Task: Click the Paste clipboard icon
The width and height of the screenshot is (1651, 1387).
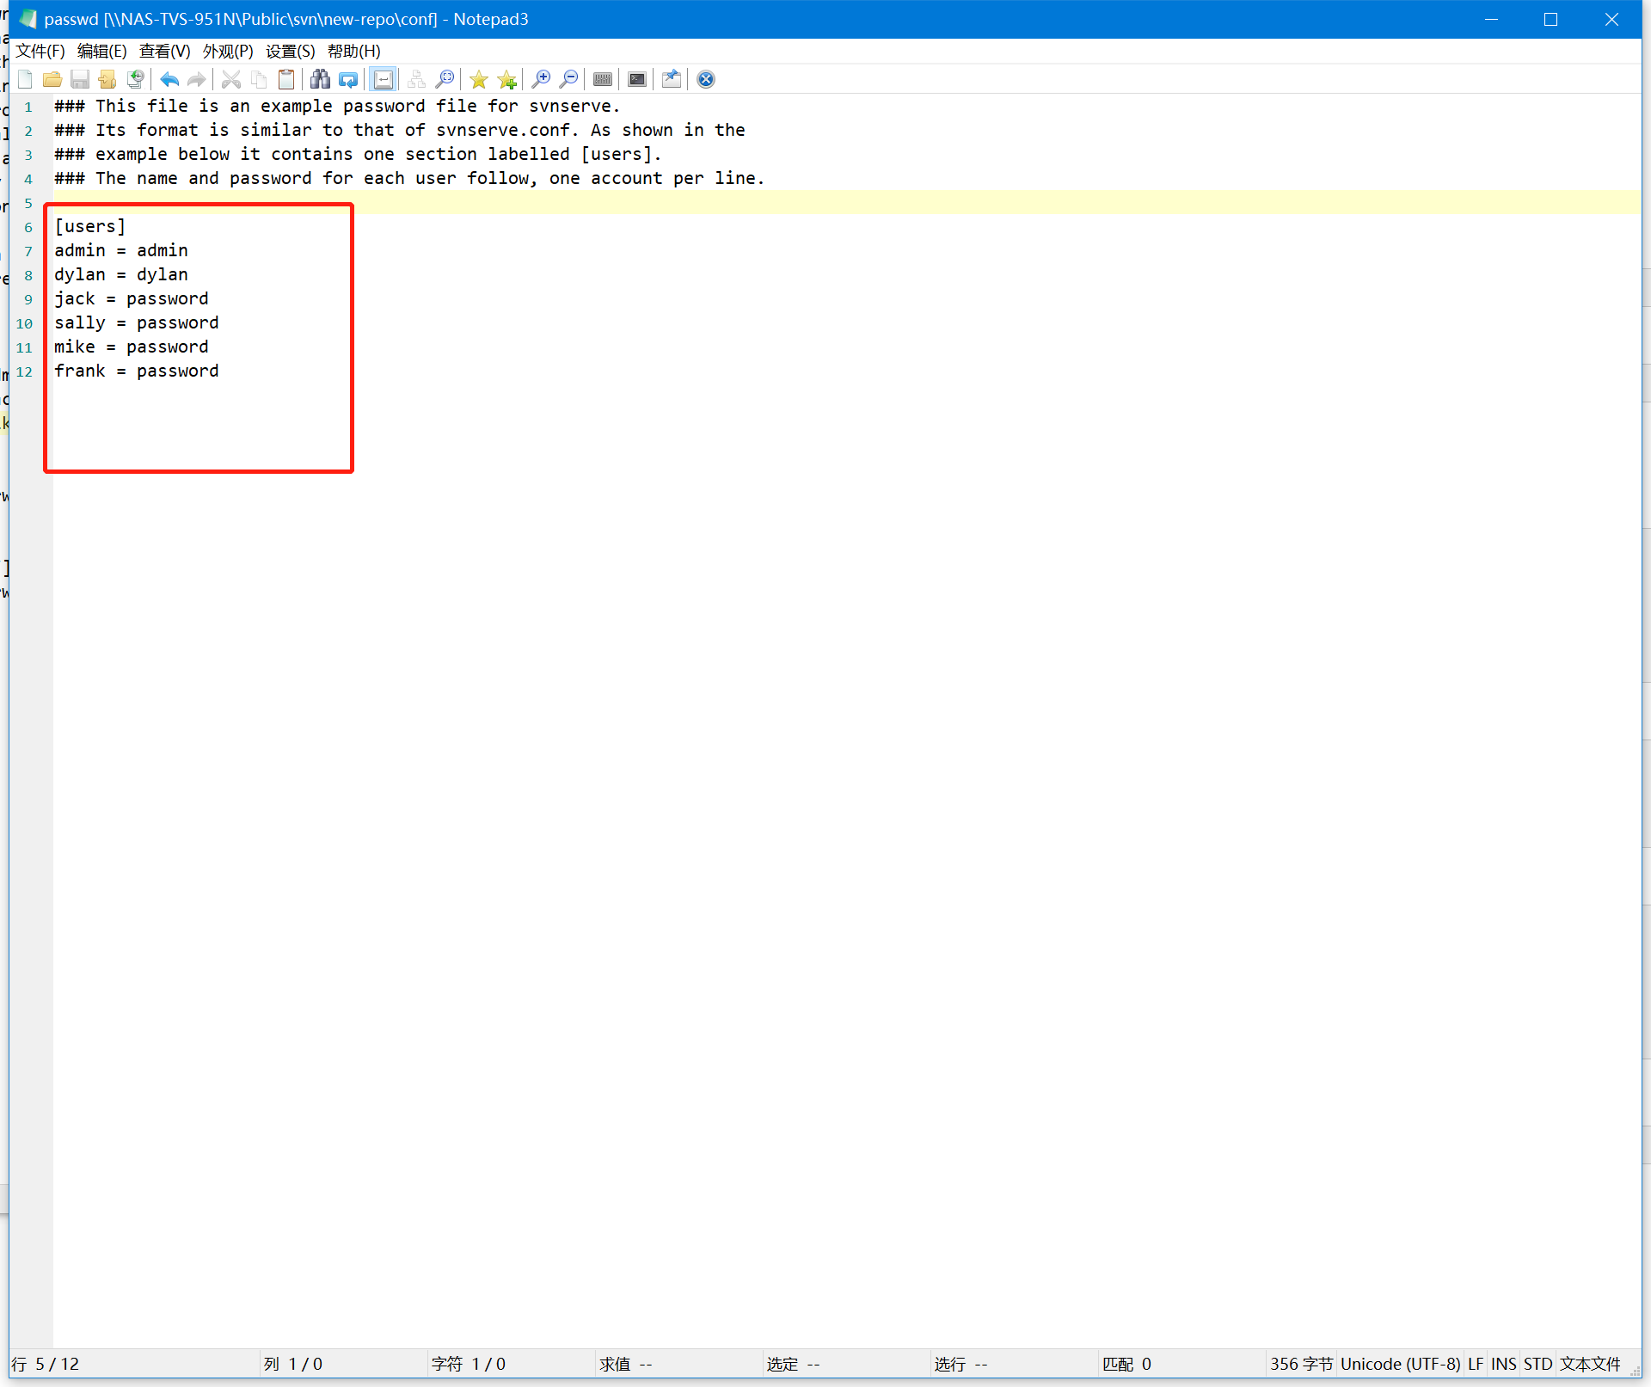Action: point(286,80)
